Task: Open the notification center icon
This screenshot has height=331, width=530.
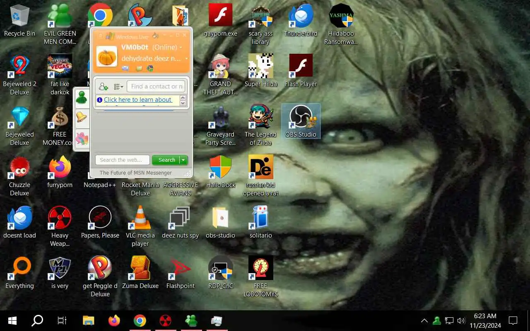Action: [513, 321]
